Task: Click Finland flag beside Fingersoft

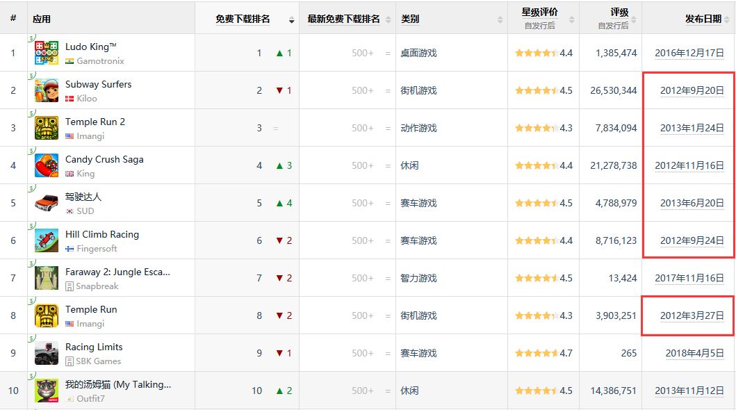Action: click(69, 249)
